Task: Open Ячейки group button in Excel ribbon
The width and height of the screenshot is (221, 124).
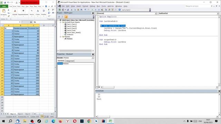Action: pyautogui.click(x=44, y=12)
